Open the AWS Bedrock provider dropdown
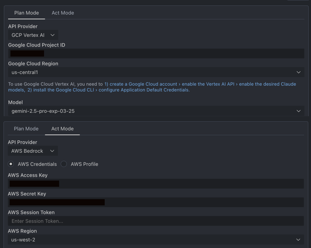Image resolution: width=311 pixels, height=248 pixels. (33, 151)
